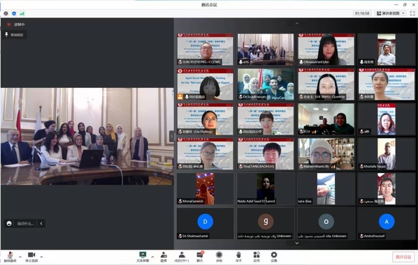Viewport: 418px width, 265px height.
Task: Select SUN YUZHONG participant video tile
Action: pyautogui.click(x=205, y=50)
